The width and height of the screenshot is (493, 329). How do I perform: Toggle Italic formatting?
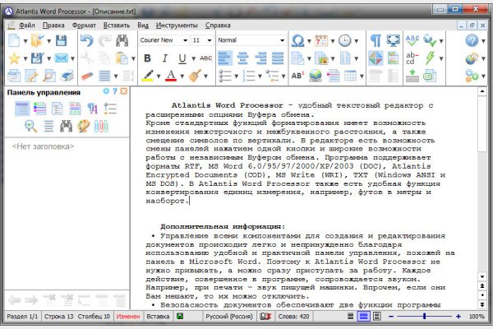click(164, 58)
